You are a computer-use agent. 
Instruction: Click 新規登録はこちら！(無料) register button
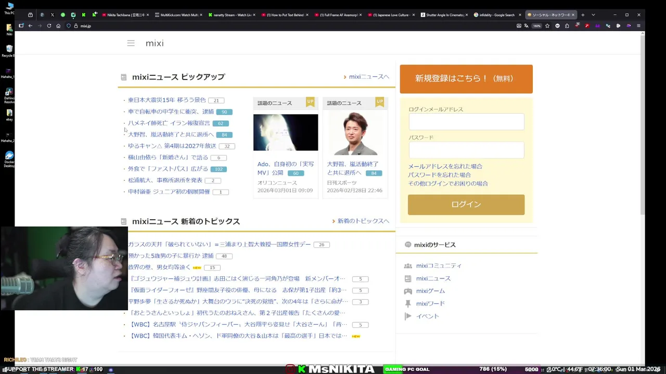pos(466,78)
